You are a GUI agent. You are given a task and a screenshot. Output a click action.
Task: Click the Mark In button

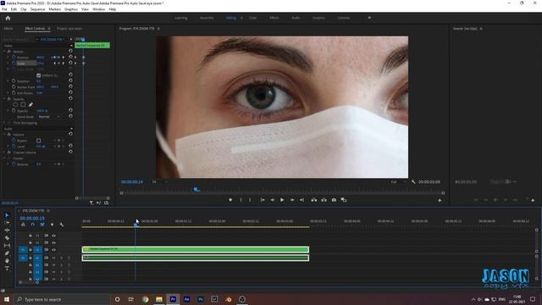tap(241, 200)
